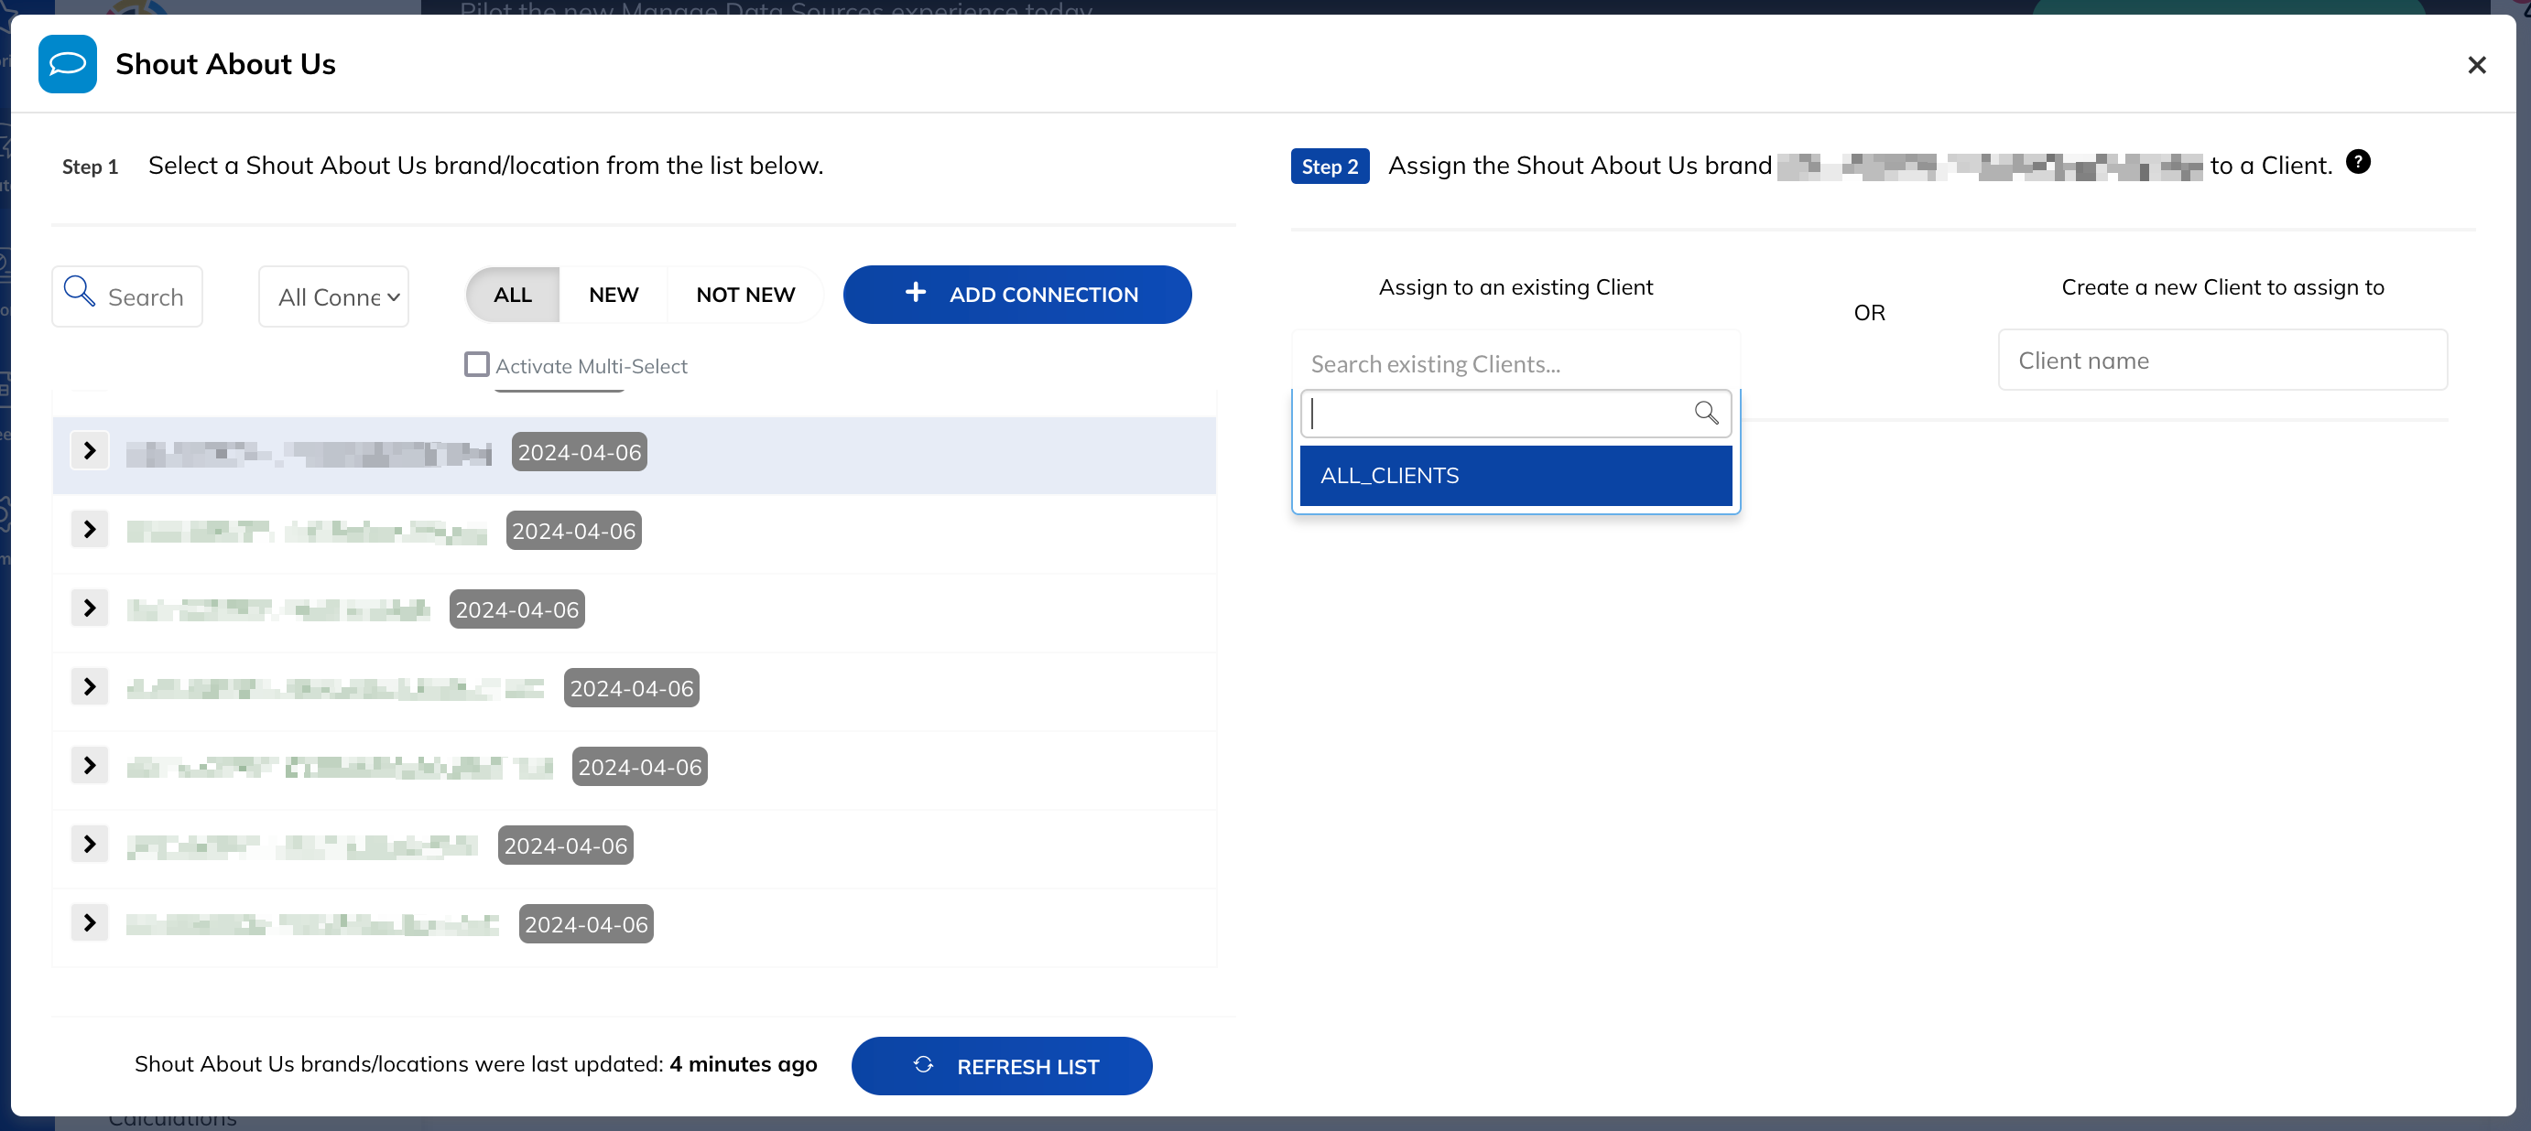The image size is (2531, 1131).
Task: Open the Search existing Clients dropdown
Action: [x=1515, y=363]
